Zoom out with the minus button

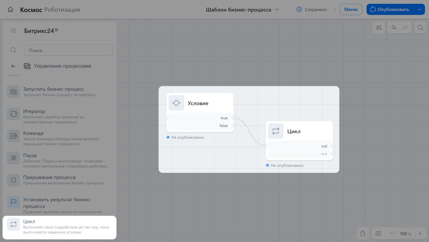coord(391,234)
